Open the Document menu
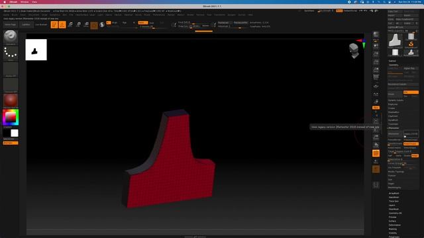This screenshot has height=238, width=424. click(34, 15)
